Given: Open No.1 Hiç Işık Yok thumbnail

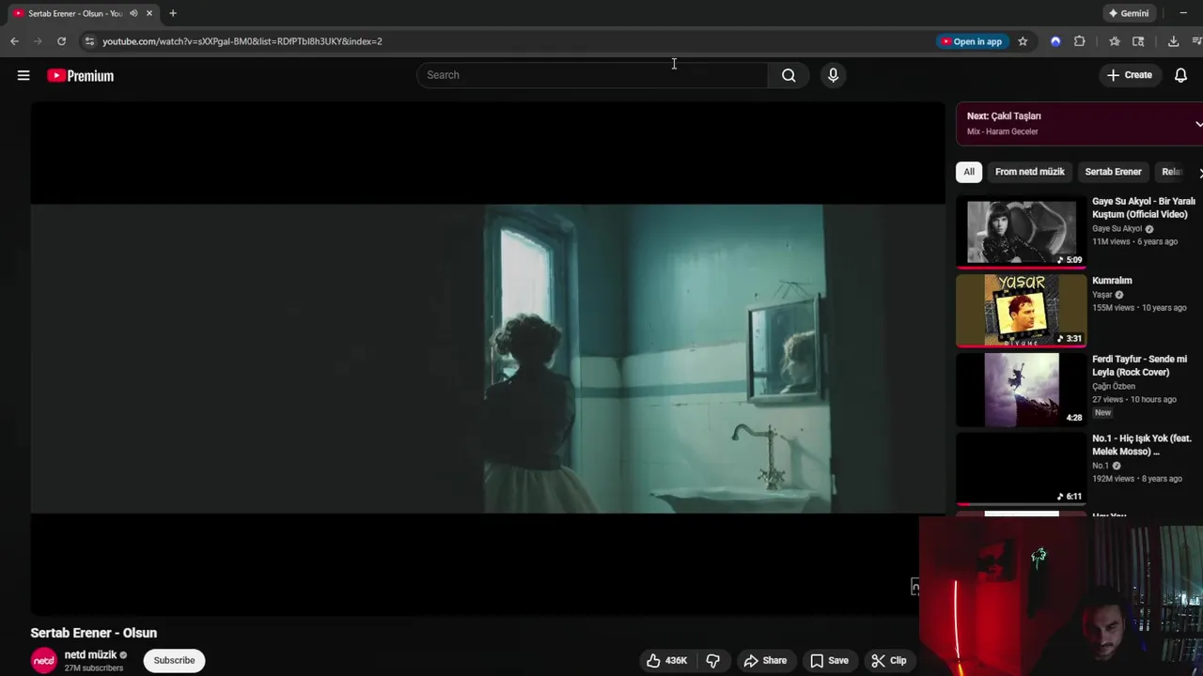Looking at the screenshot, I should 1022,469.
